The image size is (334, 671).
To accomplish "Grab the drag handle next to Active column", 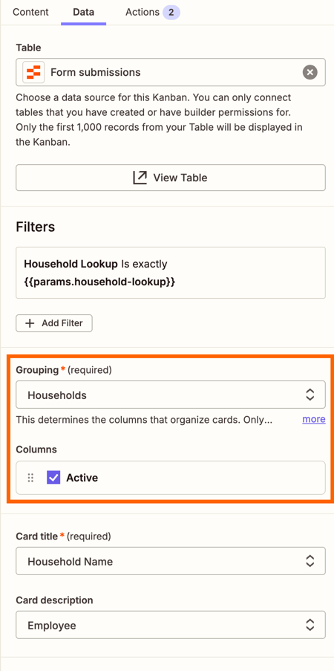I will click(x=30, y=478).
